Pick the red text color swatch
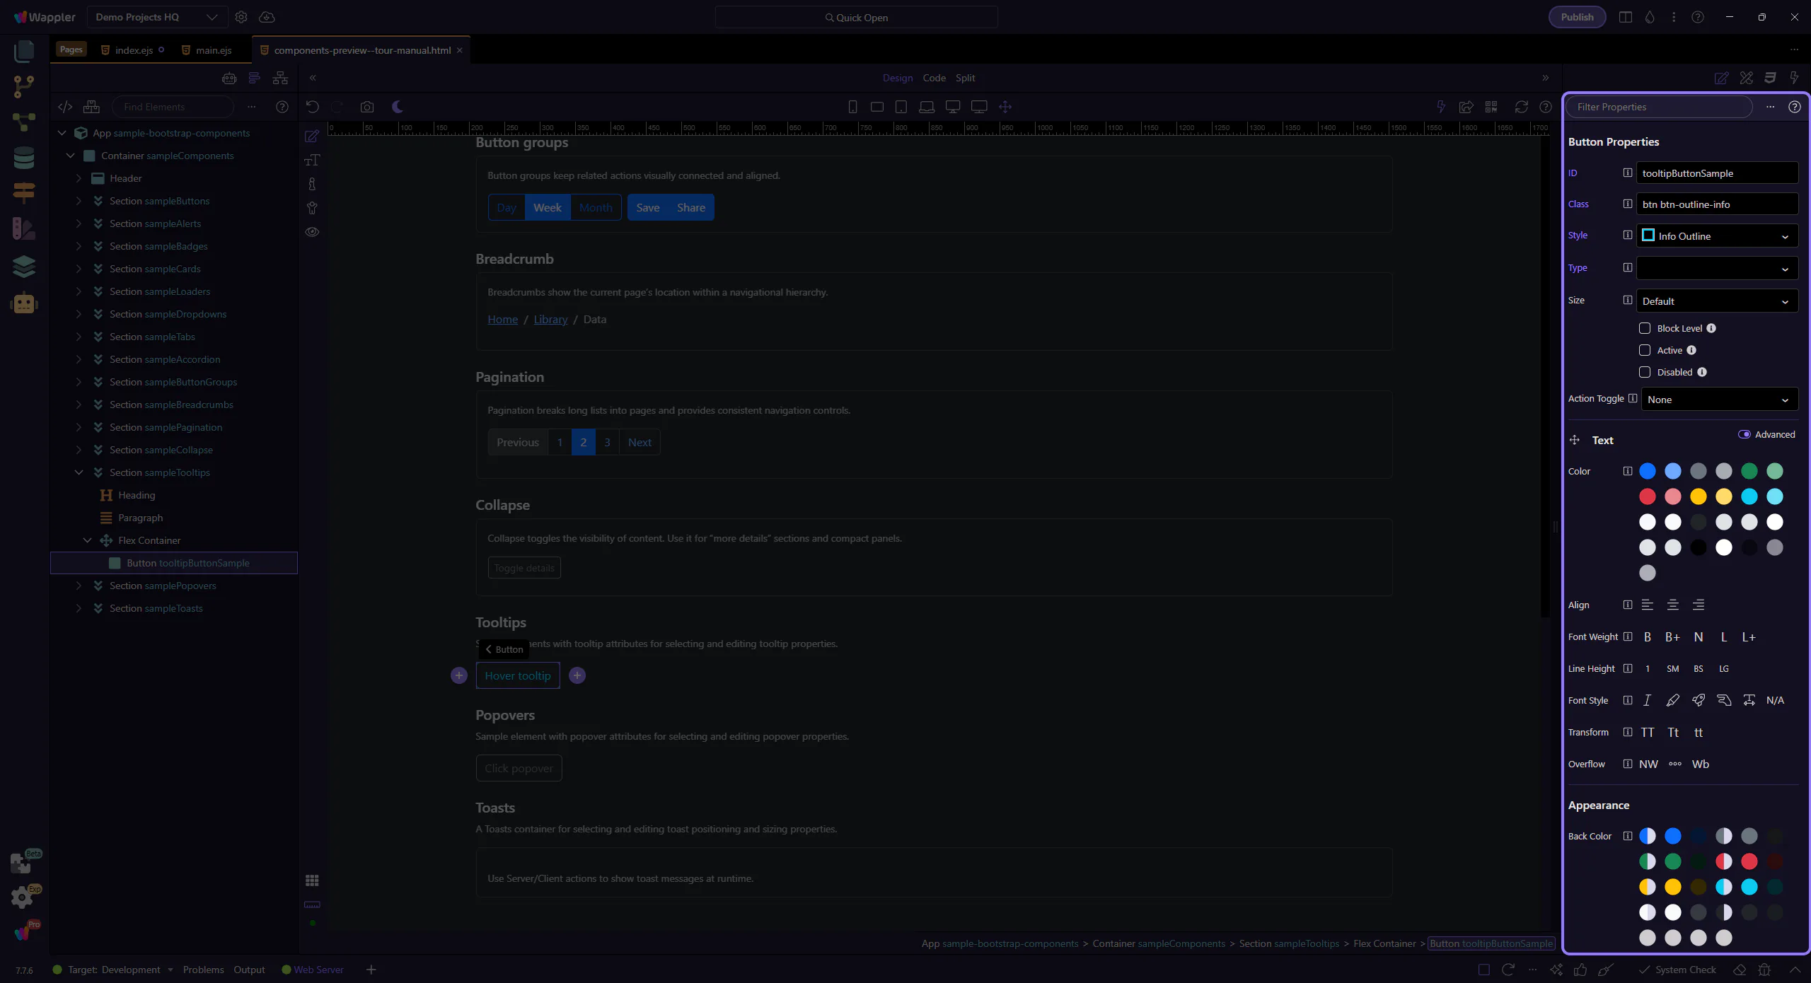The height and width of the screenshot is (983, 1811). pyautogui.click(x=1647, y=496)
